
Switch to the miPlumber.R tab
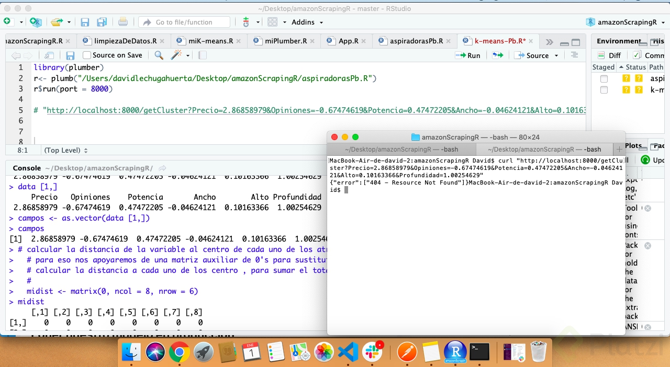(286, 41)
